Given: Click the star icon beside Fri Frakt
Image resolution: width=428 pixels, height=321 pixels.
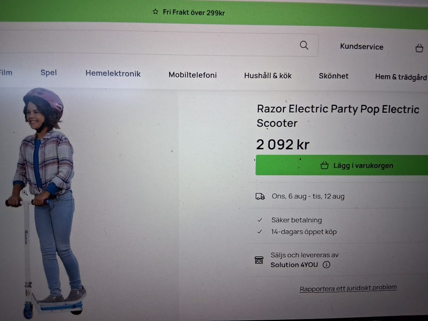Looking at the screenshot, I should 155,12.
